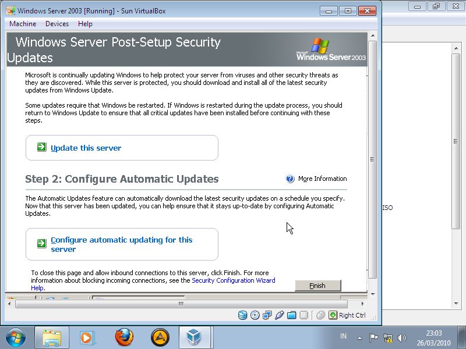Click the network tray icon
The width and height of the screenshot is (466, 349).
387,338
